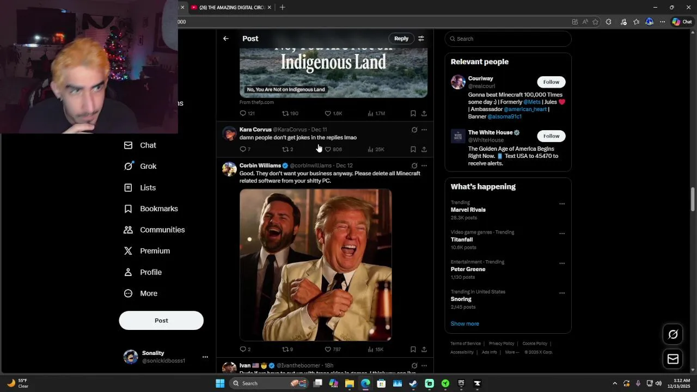Reply to Corbin Williams's post

point(245,350)
